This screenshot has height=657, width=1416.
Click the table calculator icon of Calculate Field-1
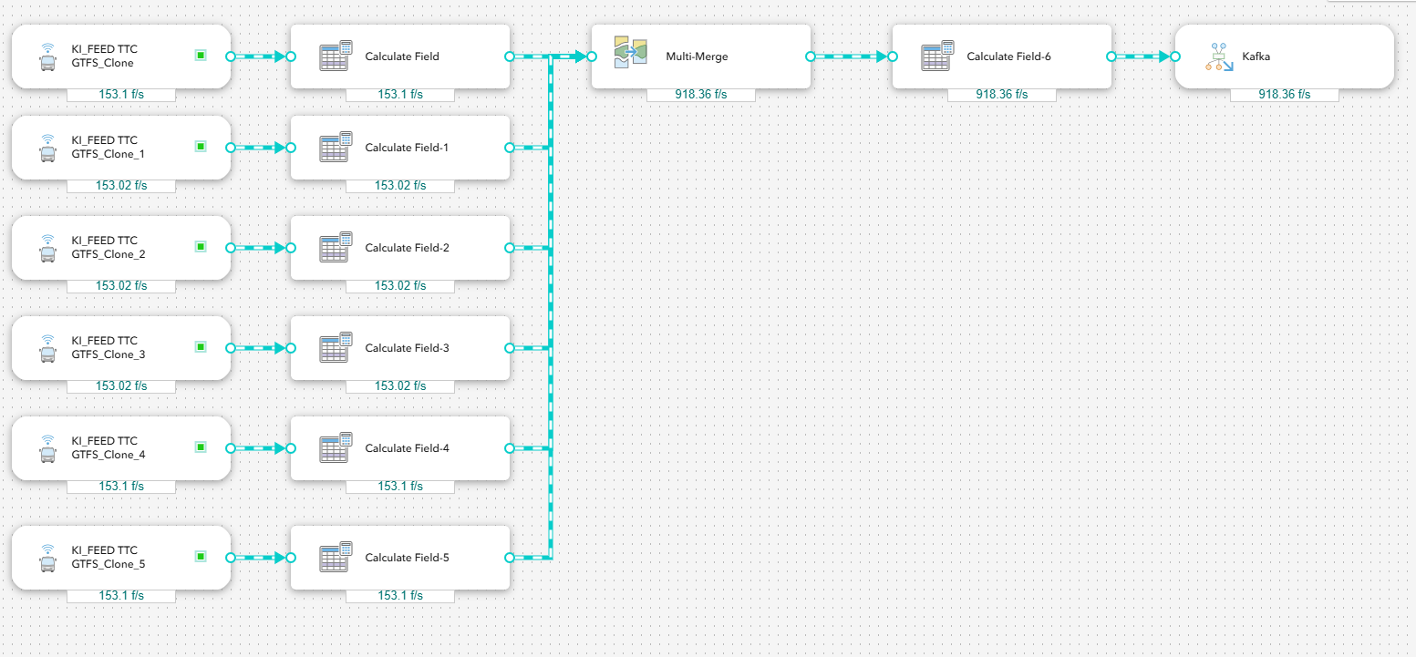[336, 147]
